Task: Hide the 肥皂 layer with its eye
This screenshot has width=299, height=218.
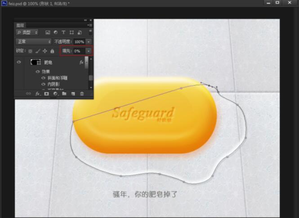Action: tap(19, 62)
